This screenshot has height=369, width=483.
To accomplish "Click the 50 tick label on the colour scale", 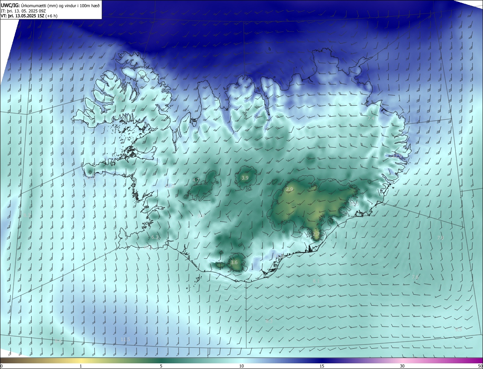I will pyautogui.click(x=480, y=366).
